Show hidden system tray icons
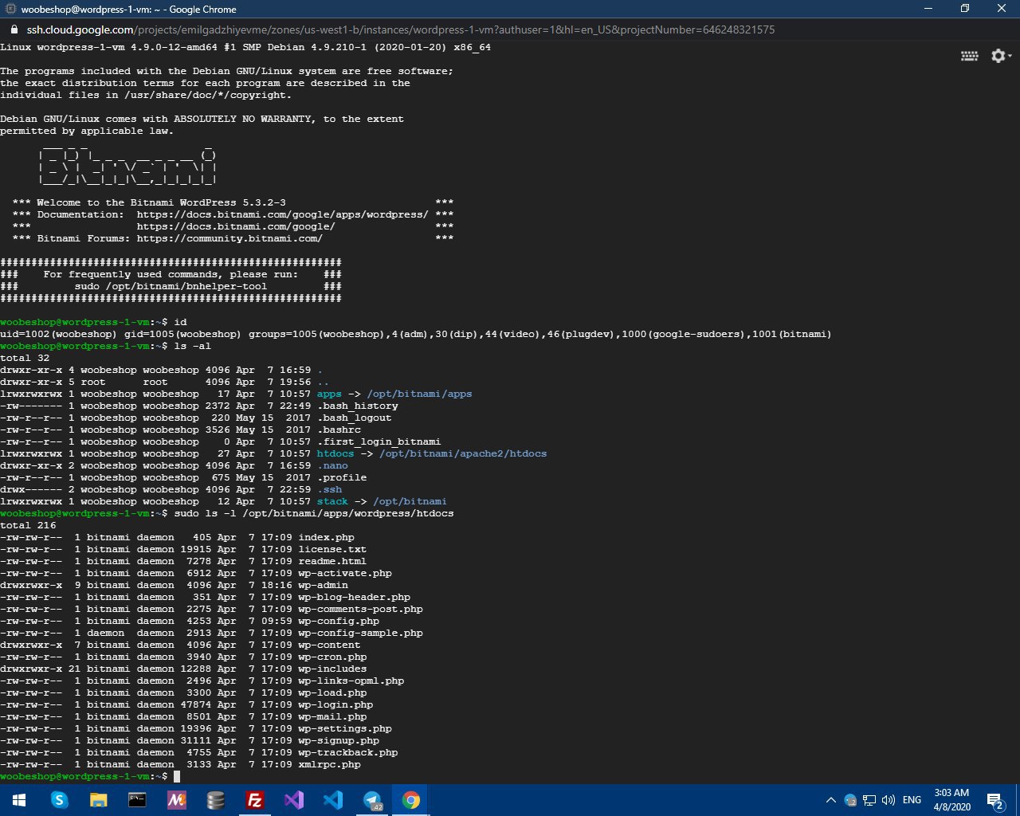Screen dimensions: 1020x816 (x=830, y=800)
